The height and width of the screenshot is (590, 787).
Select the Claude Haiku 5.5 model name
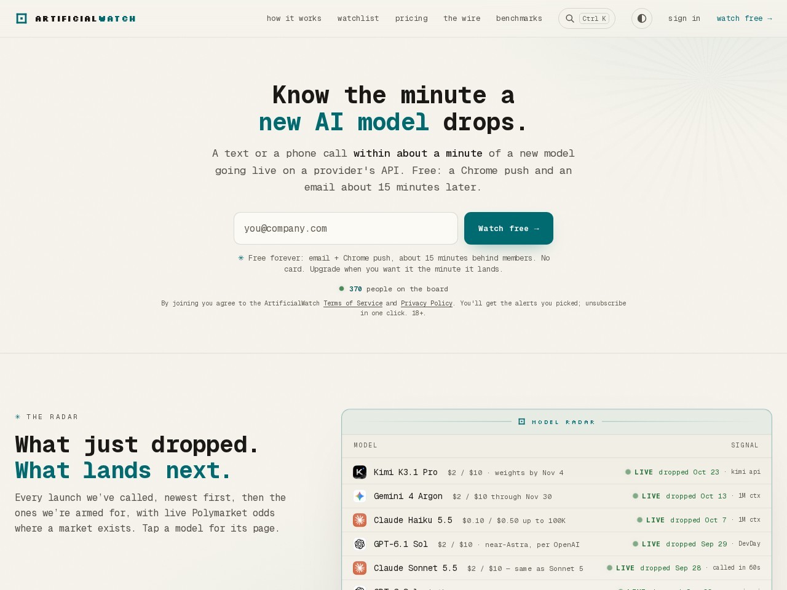click(x=413, y=520)
